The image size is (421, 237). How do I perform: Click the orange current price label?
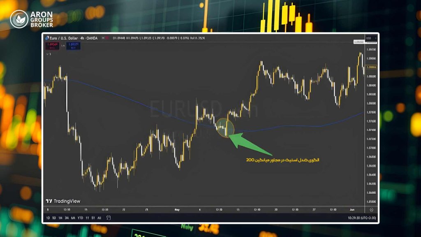click(371, 67)
